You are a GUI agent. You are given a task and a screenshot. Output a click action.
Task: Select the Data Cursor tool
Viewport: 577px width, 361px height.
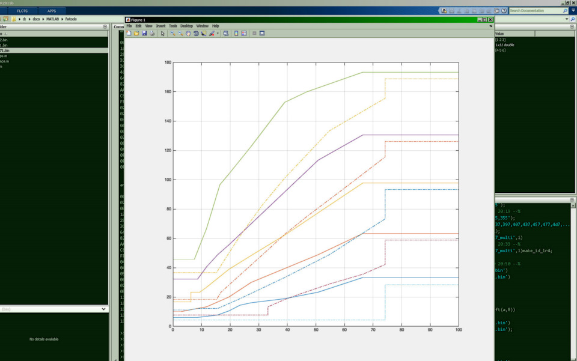click(204, 34)
